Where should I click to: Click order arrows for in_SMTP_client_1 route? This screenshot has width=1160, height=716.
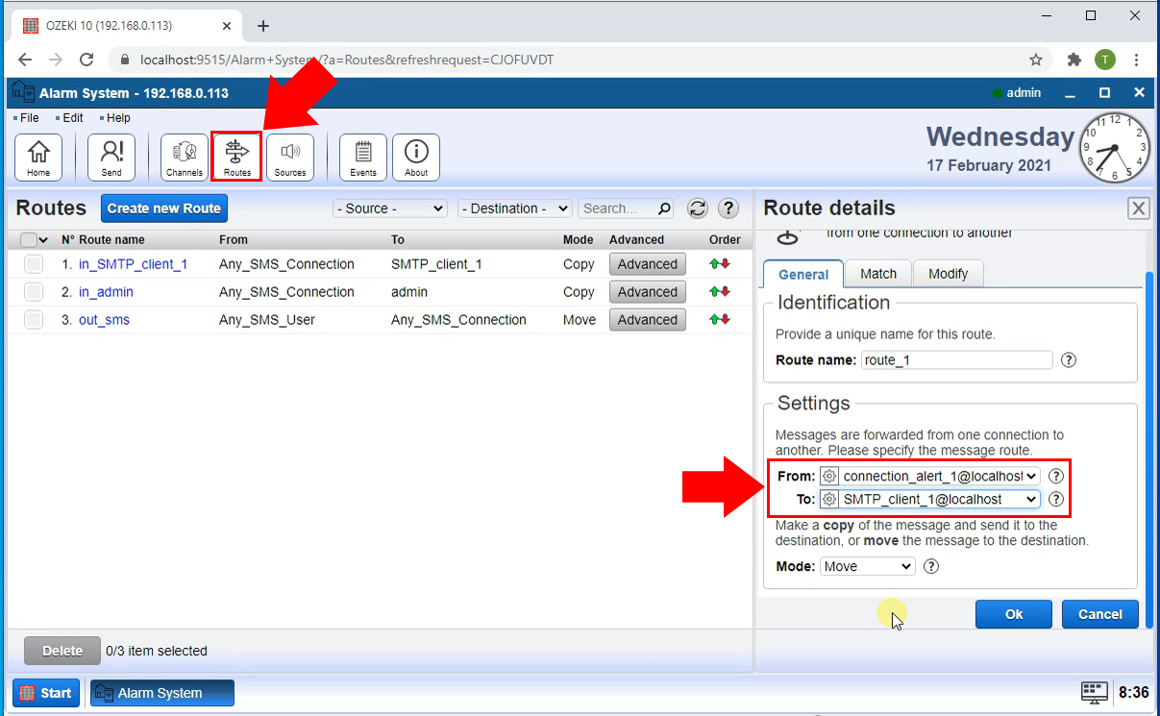719,264
